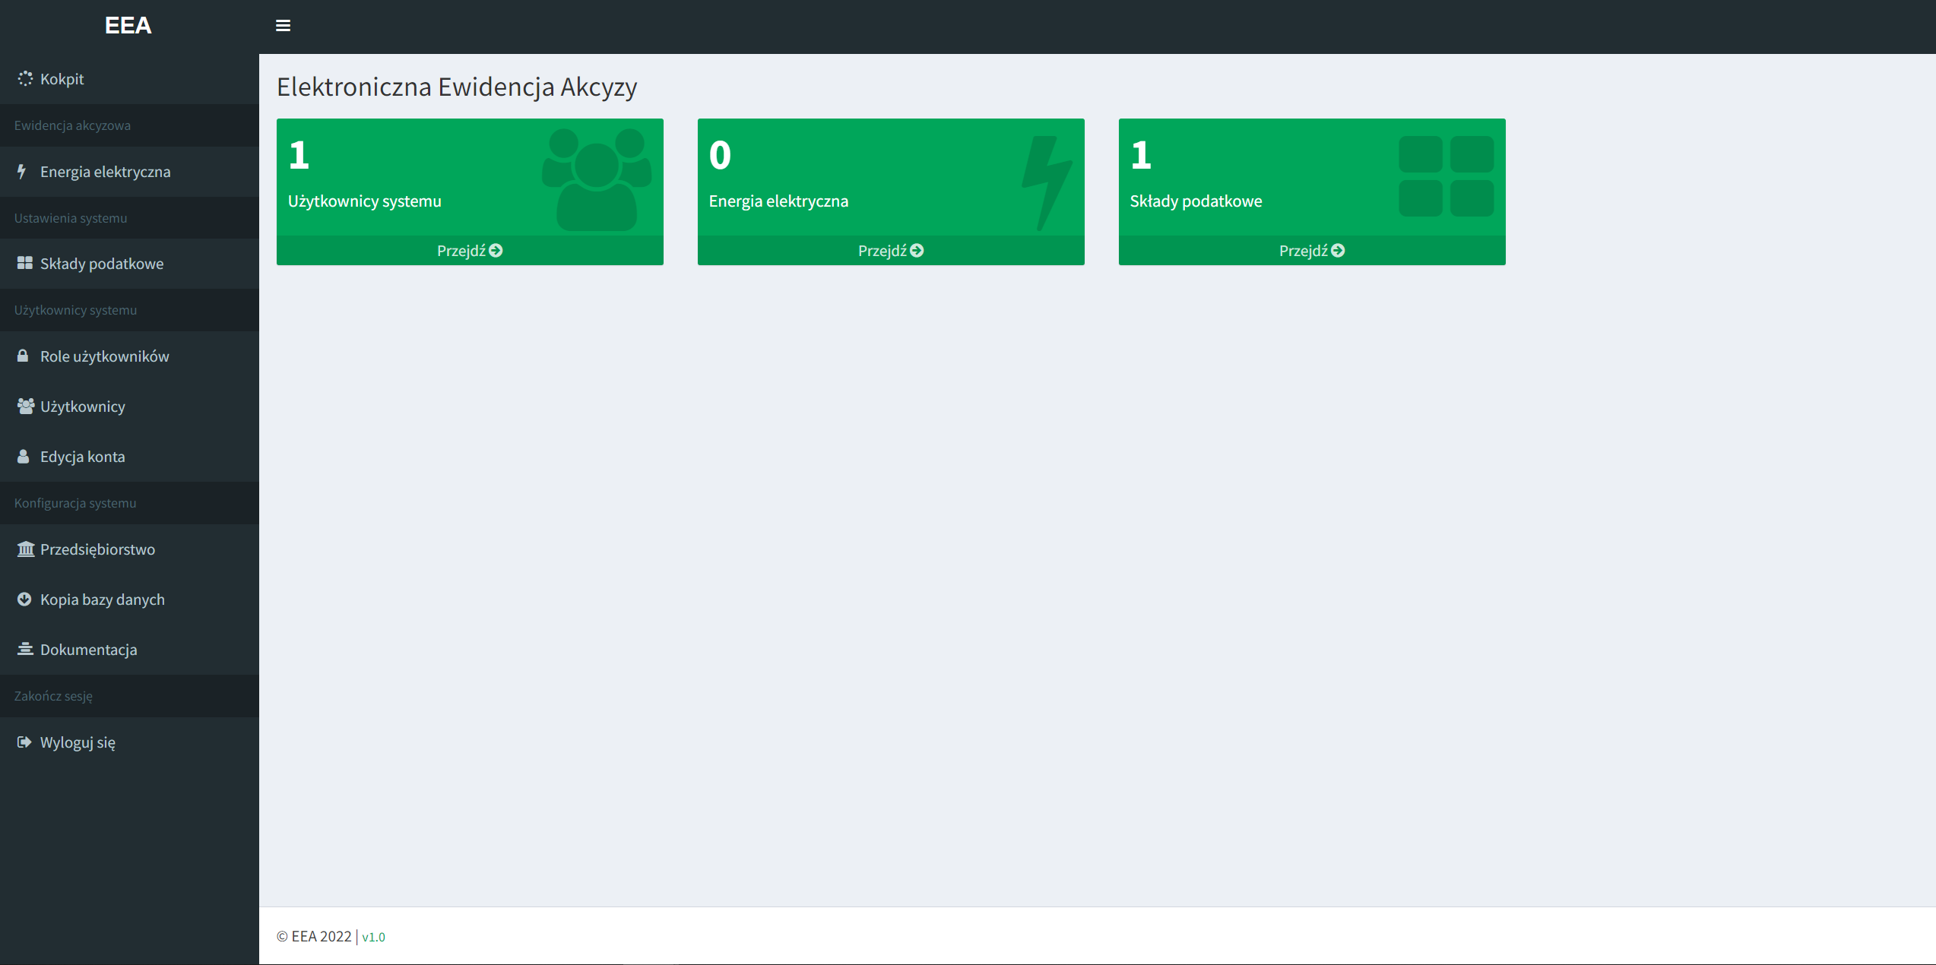
Task: Click the v1.0 version link
Action: click(x=373, y=937)
